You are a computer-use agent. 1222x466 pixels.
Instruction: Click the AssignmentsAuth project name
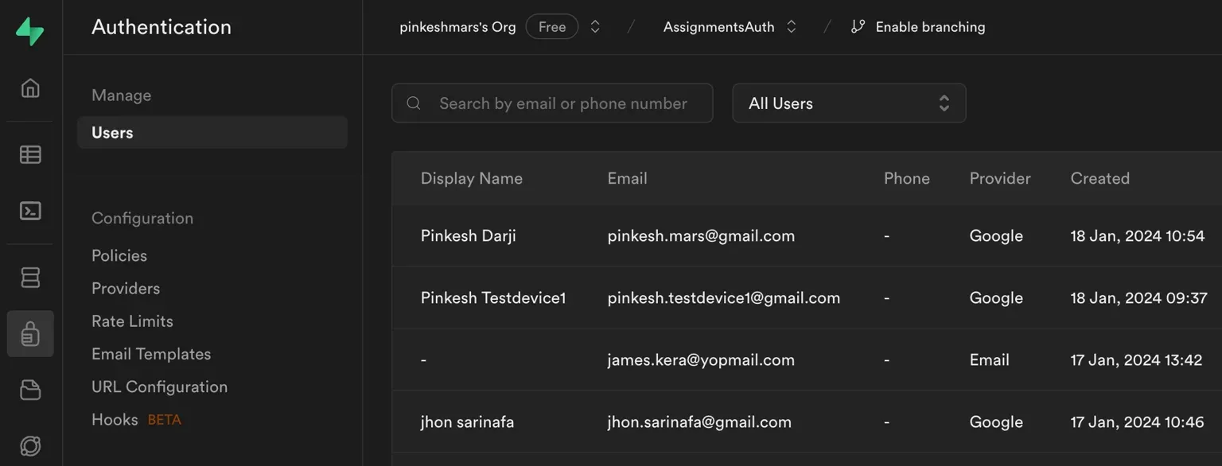pyautogui.click(x=718, y=27)
